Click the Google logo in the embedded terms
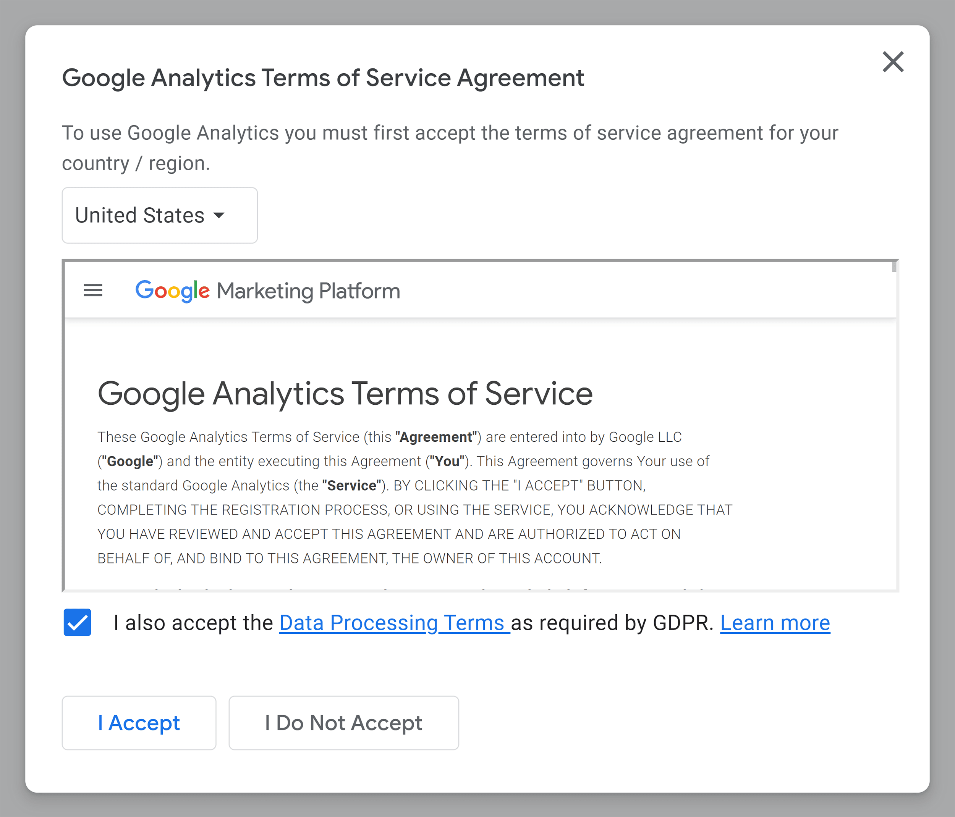The height and width of the screenshot is (817, 955). point(172,291)
